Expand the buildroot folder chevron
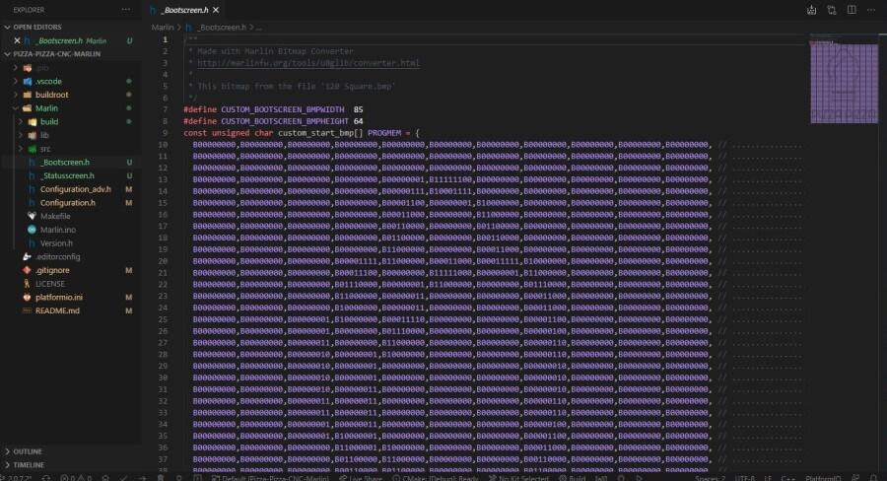 pos(15,95)
